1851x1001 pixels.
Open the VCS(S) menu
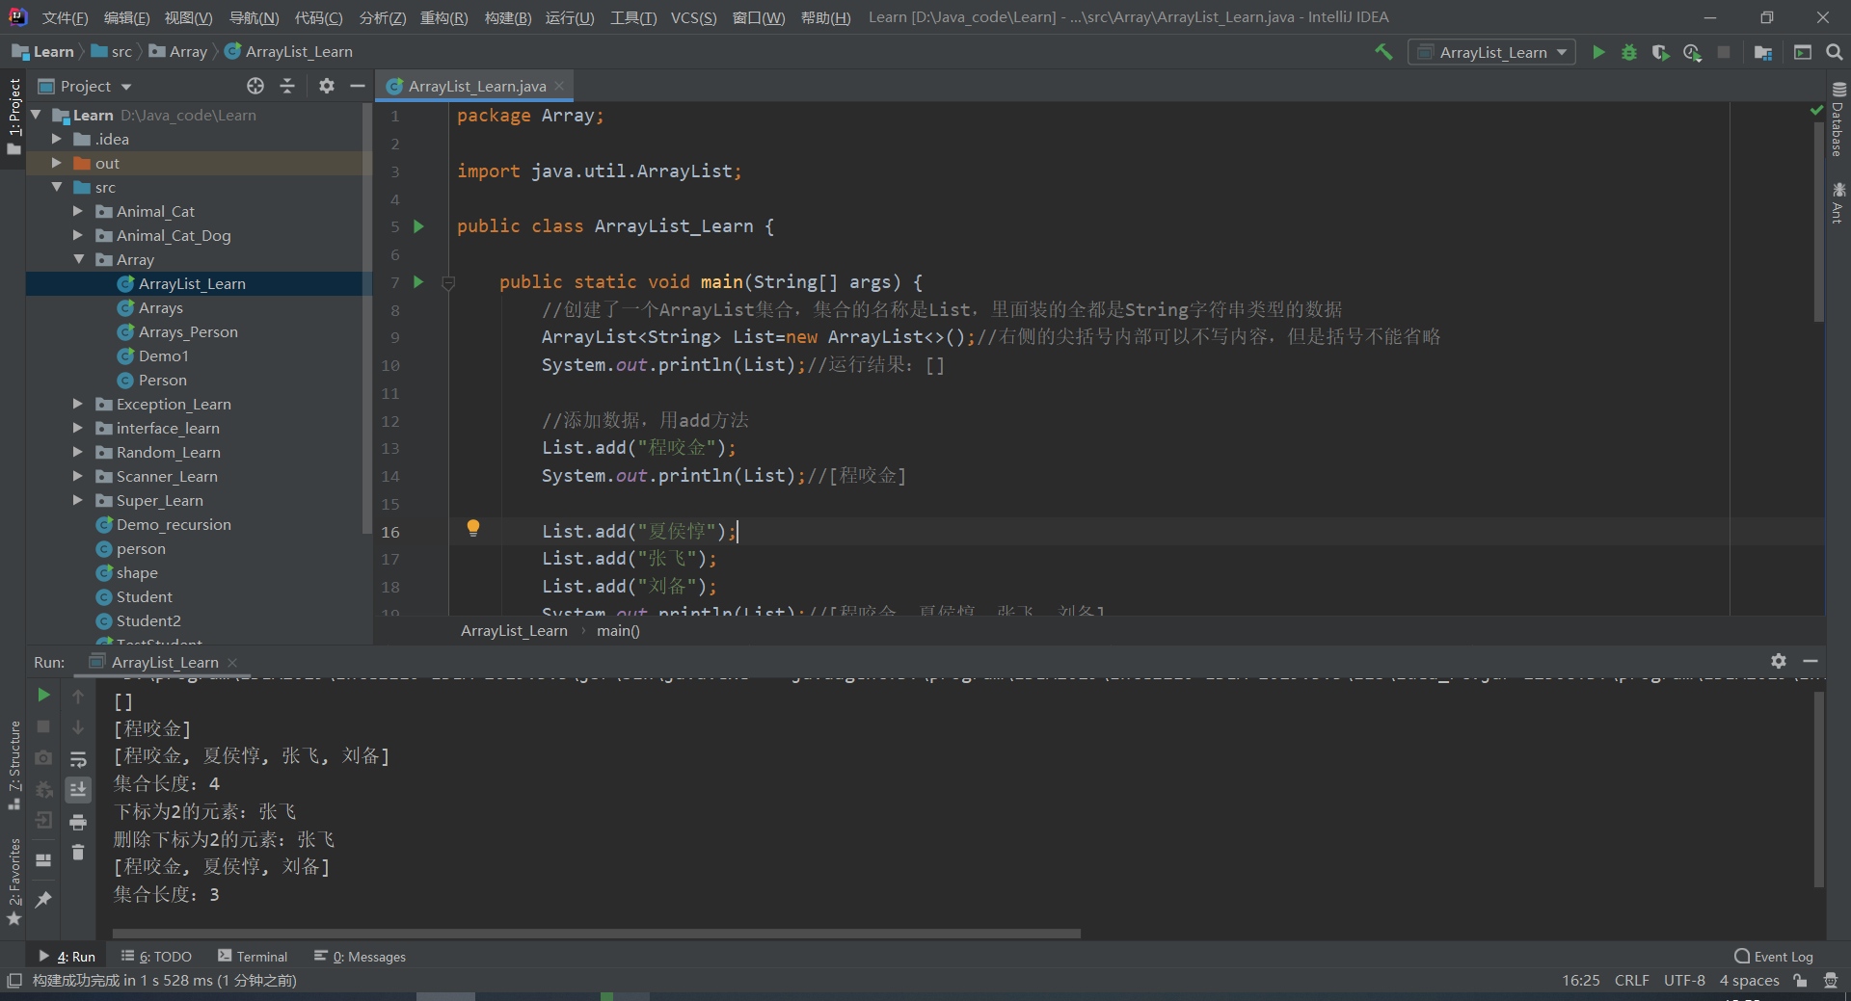click(693, 17)
